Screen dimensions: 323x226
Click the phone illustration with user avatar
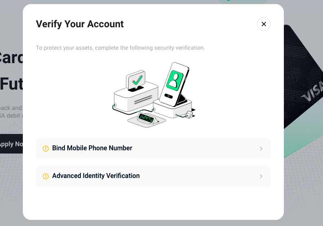pos(175,84)
